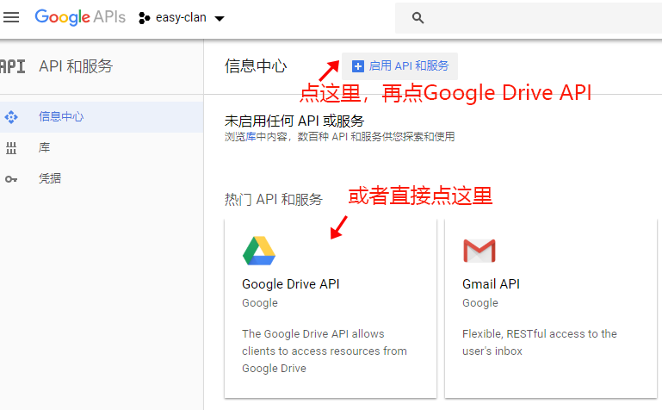Image resolution: width=662 pixels, height=410 pixels.
Task: Click the Google Drive logo icon
Action: [259, 251]
